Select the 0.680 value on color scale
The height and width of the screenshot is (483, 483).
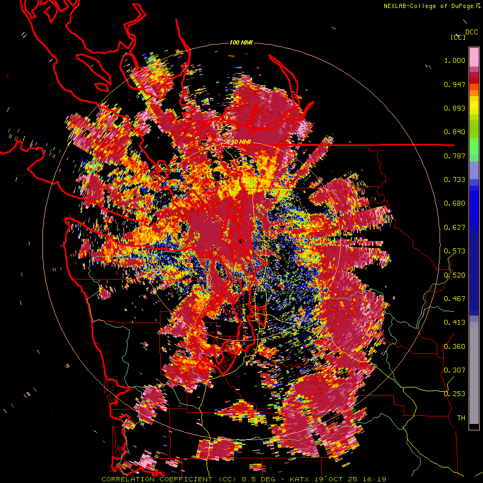coord(455,203)
